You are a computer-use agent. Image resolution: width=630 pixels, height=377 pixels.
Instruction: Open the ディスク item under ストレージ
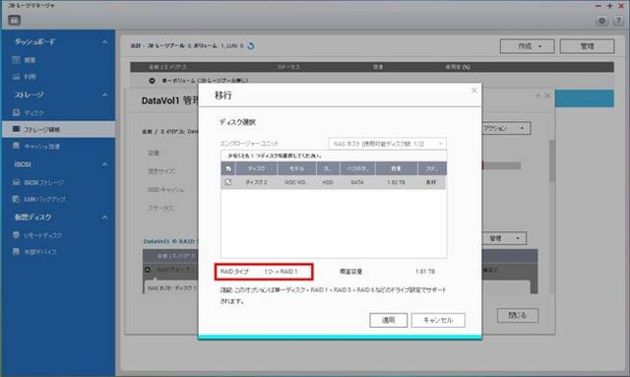point(29,113)
